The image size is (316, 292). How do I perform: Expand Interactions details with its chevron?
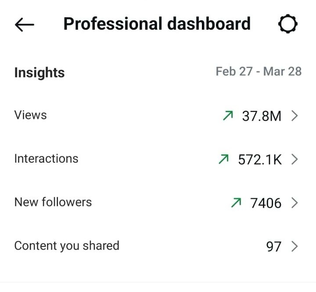[x=294, y=160]
